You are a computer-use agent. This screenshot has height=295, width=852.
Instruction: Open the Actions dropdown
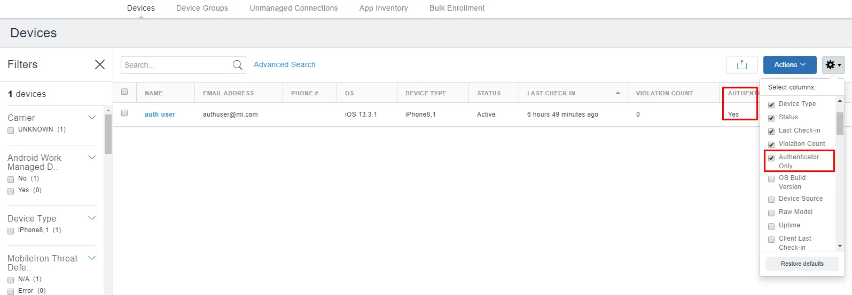pos(790,64)
